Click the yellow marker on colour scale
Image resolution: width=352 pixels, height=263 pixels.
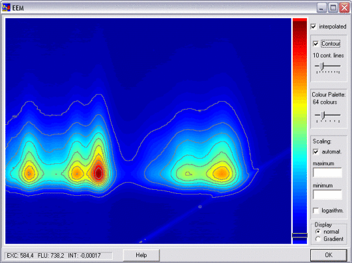pos(300,236)
